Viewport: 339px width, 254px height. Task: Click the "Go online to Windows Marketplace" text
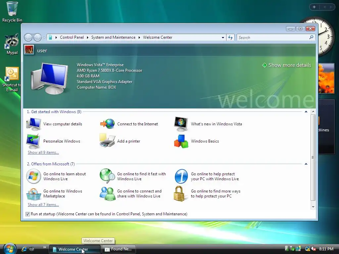[x=63, y=193]
